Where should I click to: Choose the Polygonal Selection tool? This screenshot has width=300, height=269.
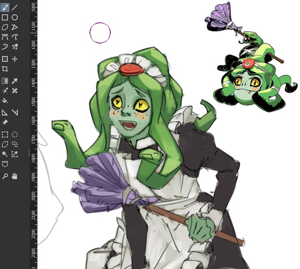5,144
